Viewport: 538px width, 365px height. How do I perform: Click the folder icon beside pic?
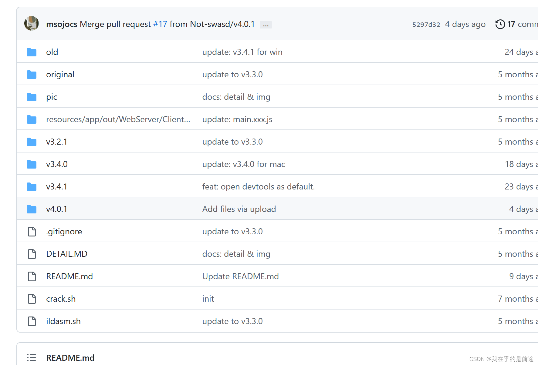tap(31, 97)
